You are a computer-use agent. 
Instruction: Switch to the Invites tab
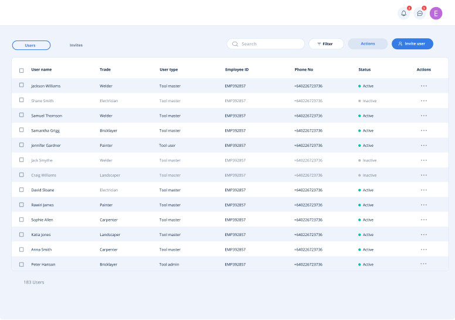[76, 45]
